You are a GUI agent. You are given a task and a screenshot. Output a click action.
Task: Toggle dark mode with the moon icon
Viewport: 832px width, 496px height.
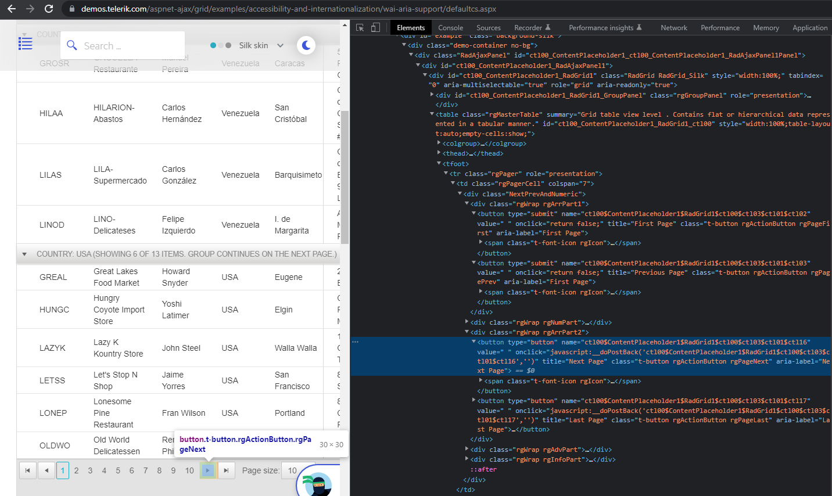(306, 45)
